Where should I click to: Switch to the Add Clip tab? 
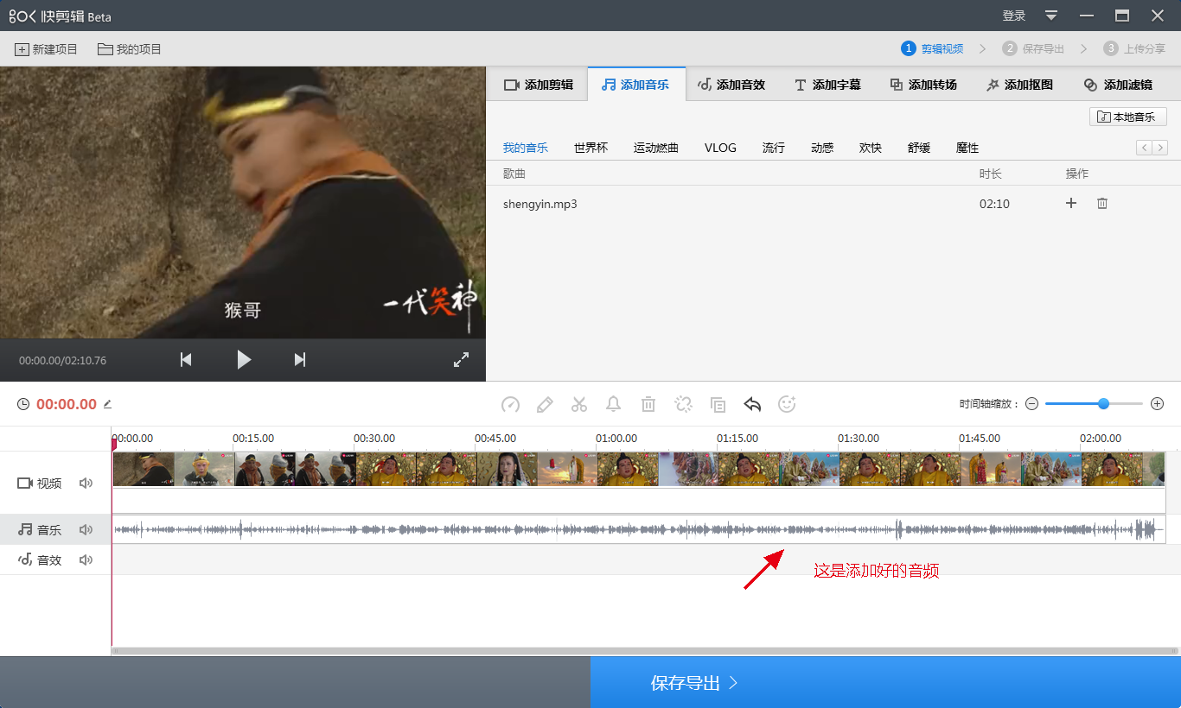point(539,85)
